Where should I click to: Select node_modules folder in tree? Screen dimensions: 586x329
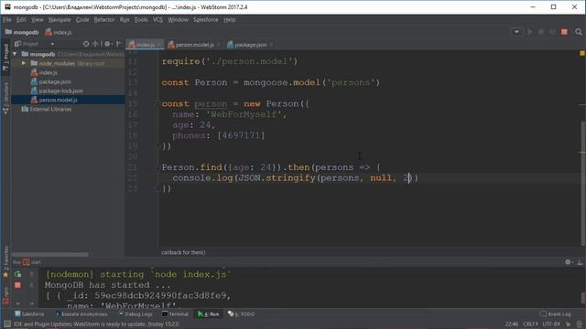pos(68,63)
